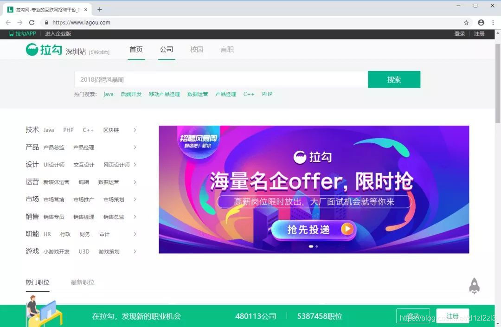Screen dimensions: 501x327
Task: Click 销售经理 in 销售 row
Action: click(x=83, y=217)
